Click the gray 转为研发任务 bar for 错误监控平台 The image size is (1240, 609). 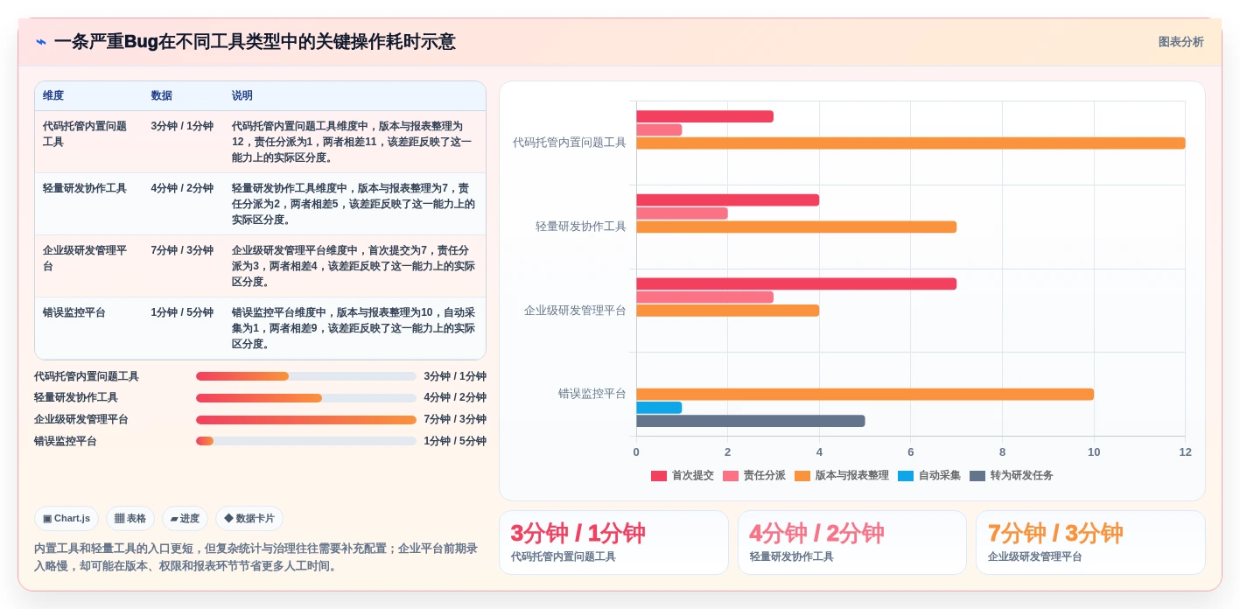[x=750, y=421]
